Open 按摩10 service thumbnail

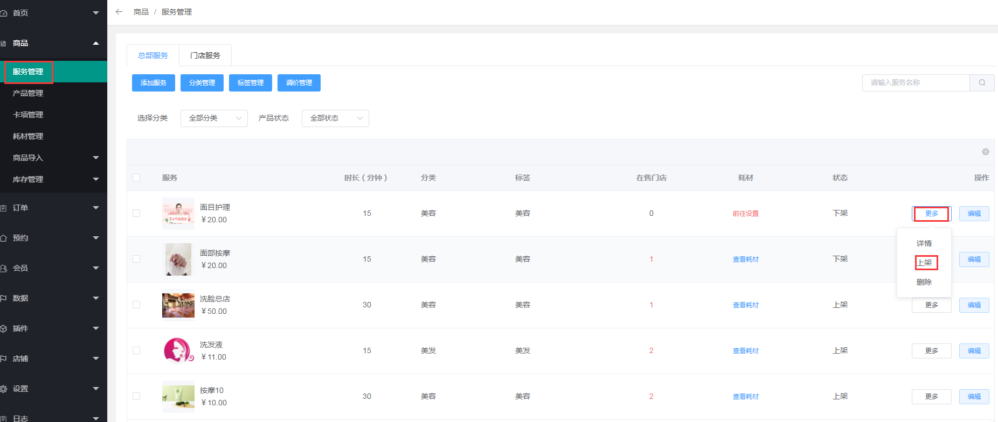click(178, 397)
